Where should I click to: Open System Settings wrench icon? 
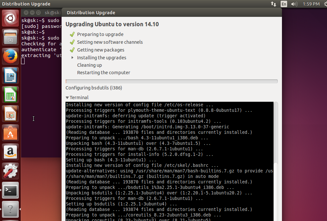[x=10, y=171]
